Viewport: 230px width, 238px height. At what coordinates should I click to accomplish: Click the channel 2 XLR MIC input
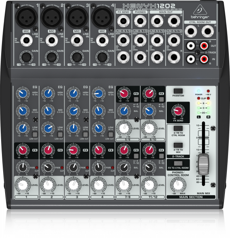pyautogui.click(x=52, y=17)
